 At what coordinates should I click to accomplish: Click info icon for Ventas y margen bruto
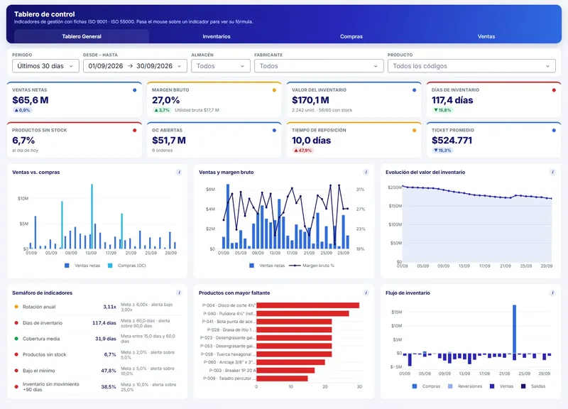pos(366,172)
